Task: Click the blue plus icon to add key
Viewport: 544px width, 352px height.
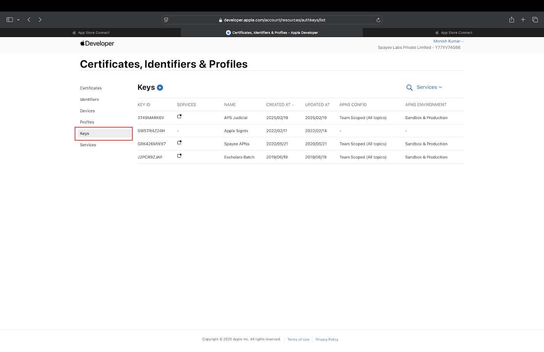Action: point(160,87)
